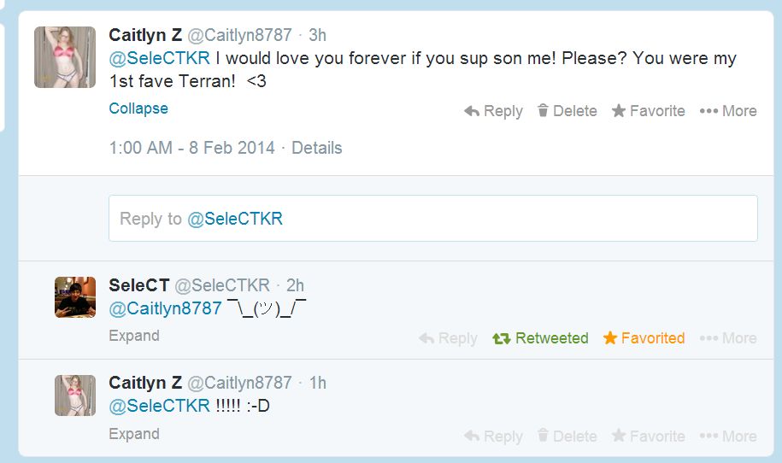This screenshot has height=463, width=782.
Task: Type in the "Reply to @SeleCTKR" box
Action: click(x=432, y=219)
